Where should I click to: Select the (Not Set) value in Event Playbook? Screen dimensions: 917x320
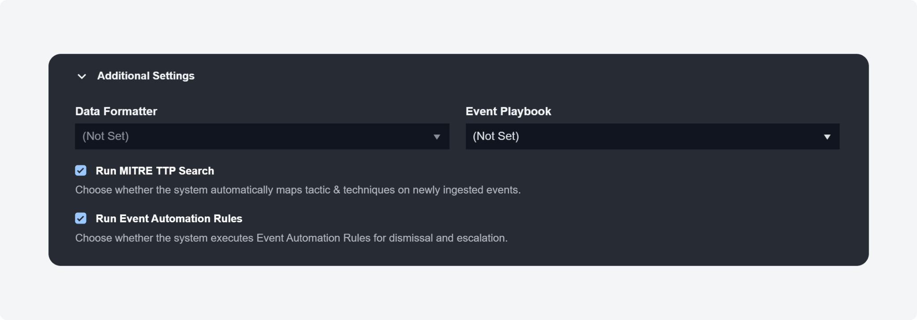click(496, 136)
